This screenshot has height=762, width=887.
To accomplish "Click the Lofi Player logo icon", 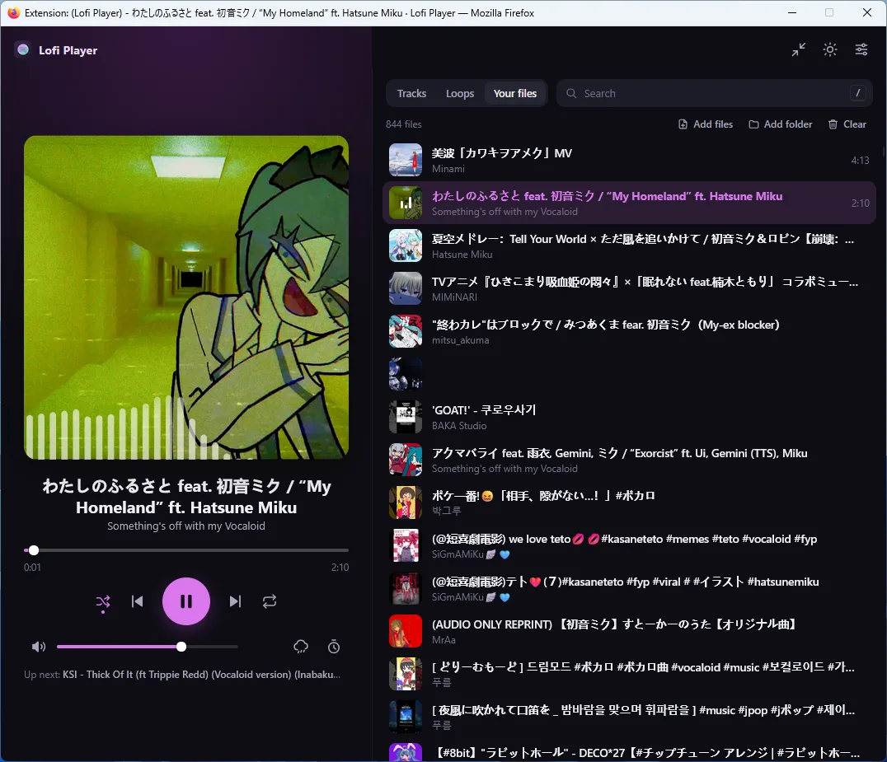I will [x=23, y=49].
